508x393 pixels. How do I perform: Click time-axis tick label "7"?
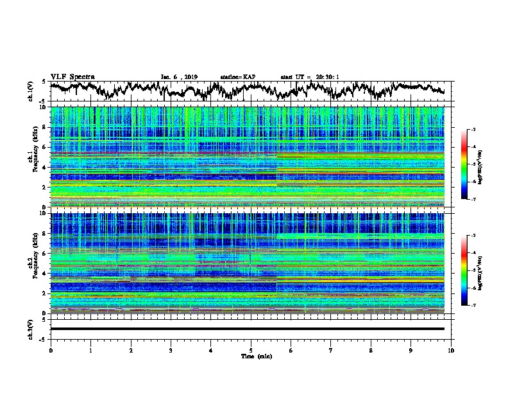tap(331, 351)
